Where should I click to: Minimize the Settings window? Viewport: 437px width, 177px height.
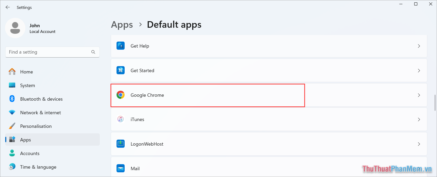tap(401, 4)
